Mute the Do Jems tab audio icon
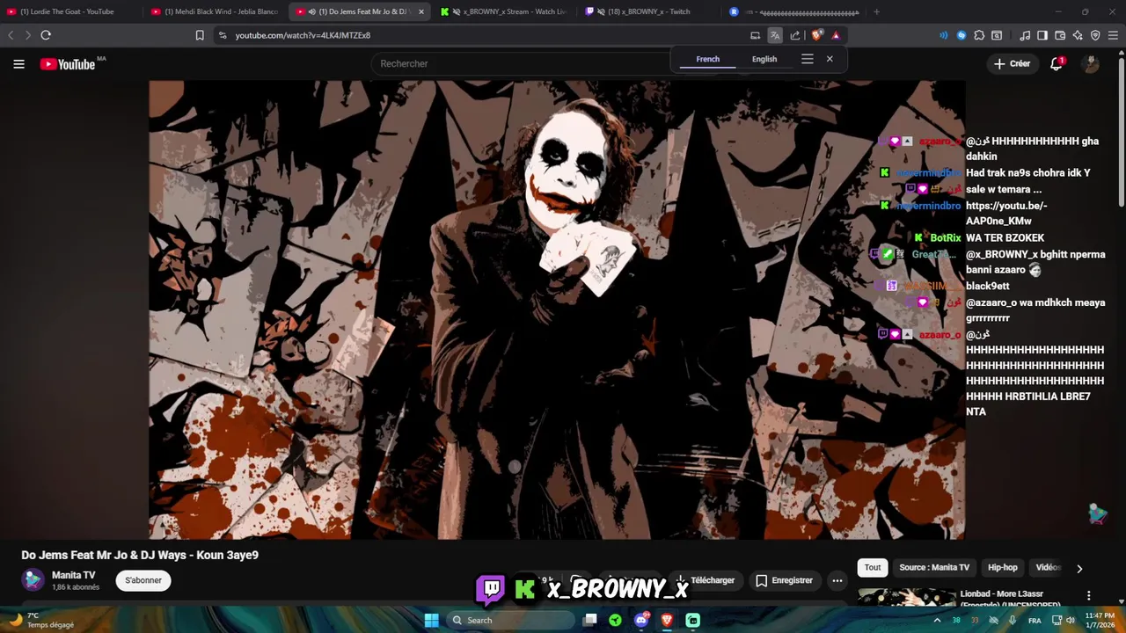 click(312, 11)
